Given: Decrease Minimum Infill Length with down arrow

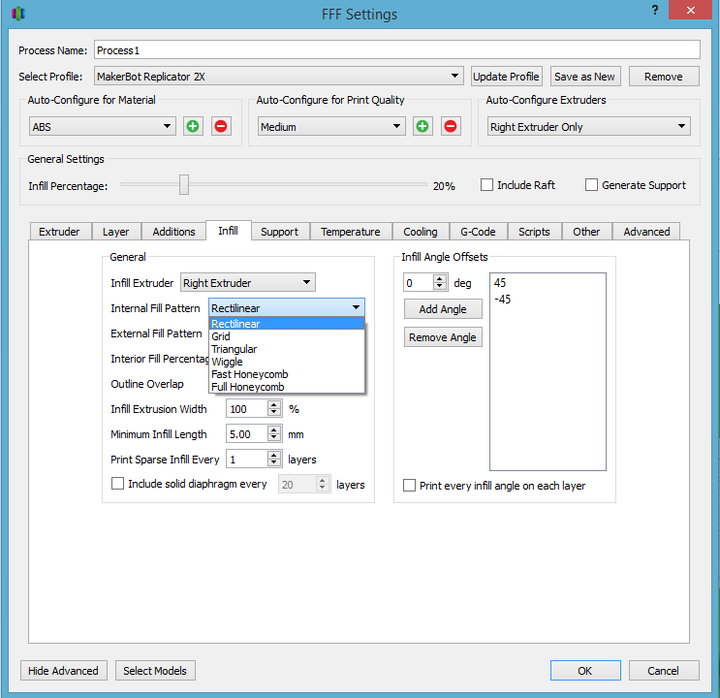Looking at the screenshot, I should (274, 438).
